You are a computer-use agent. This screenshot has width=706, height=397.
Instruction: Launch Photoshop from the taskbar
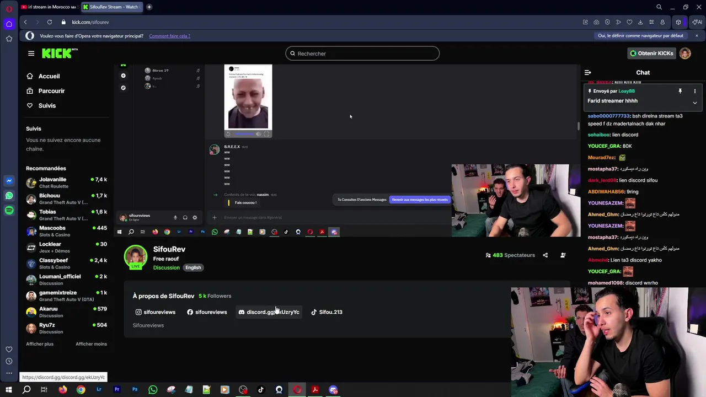tap(135, 390)
